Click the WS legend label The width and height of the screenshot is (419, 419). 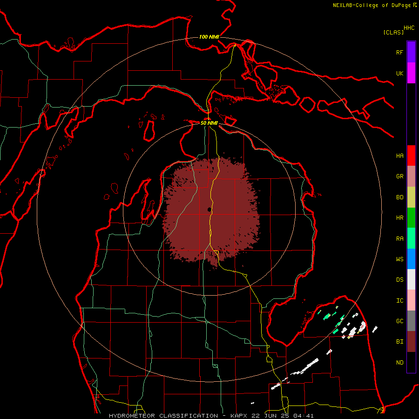click(399, 259)
